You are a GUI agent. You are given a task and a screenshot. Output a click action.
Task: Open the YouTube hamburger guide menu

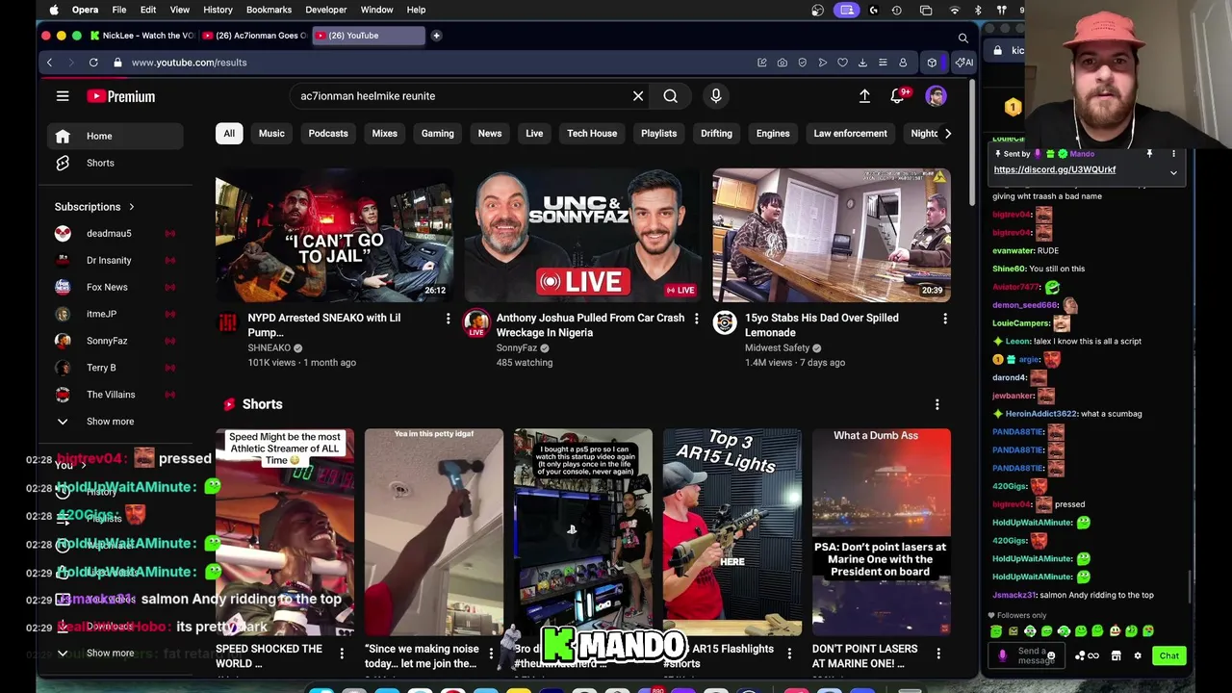pos(63,96)
